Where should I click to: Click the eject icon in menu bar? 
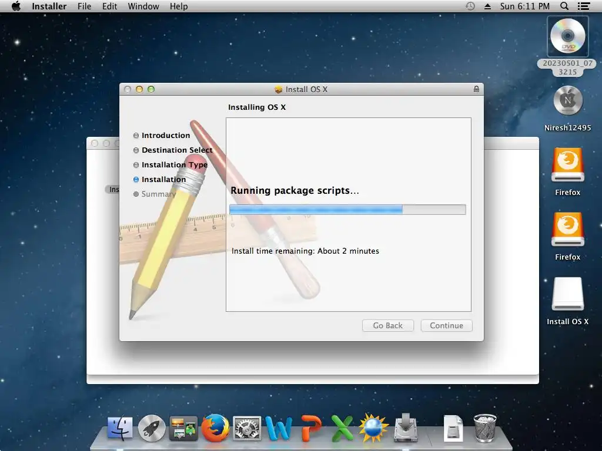point(487,6)
